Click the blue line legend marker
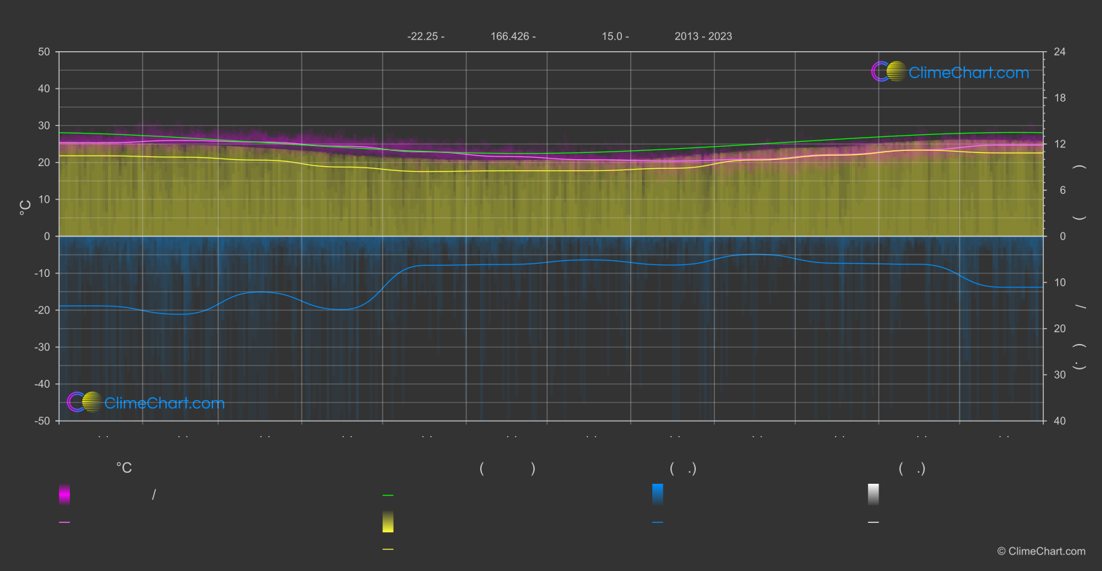Screen dimensions: 1102x571 coord(657,523)
